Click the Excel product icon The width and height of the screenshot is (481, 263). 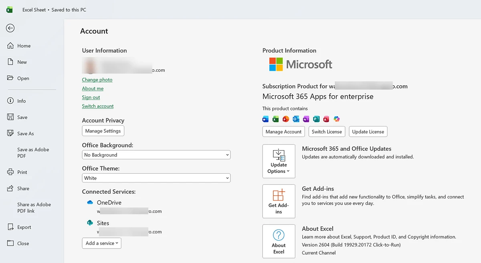[x=275, y=119]
